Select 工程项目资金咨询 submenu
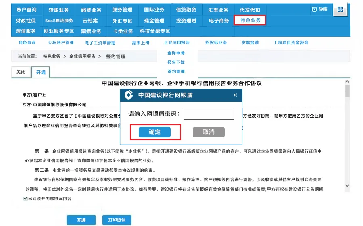Viewport: 363px width, 226px height. [x=291, y=43]
